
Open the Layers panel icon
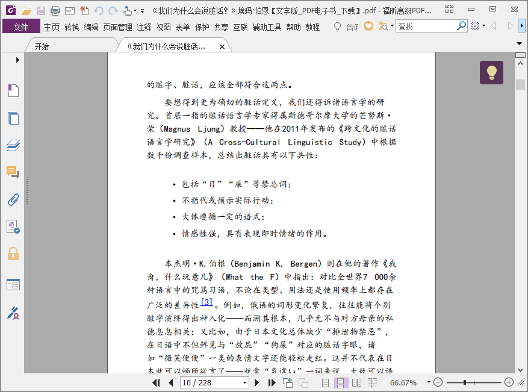pos(13,145)
